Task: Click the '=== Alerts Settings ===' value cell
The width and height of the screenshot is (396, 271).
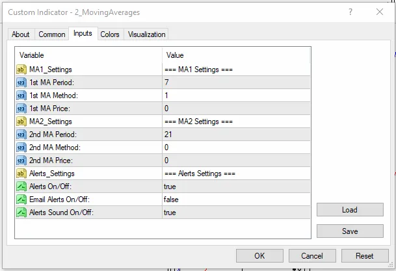Action: tap(236, 174)
